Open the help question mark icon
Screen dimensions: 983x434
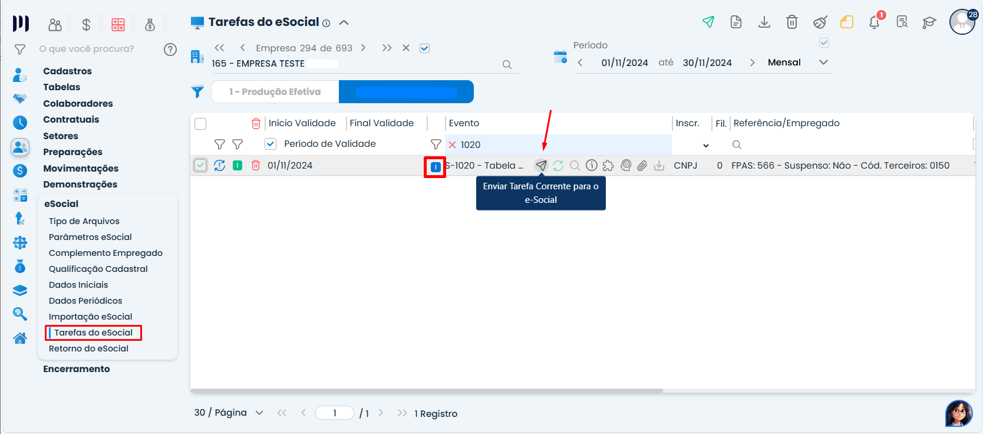170,50
